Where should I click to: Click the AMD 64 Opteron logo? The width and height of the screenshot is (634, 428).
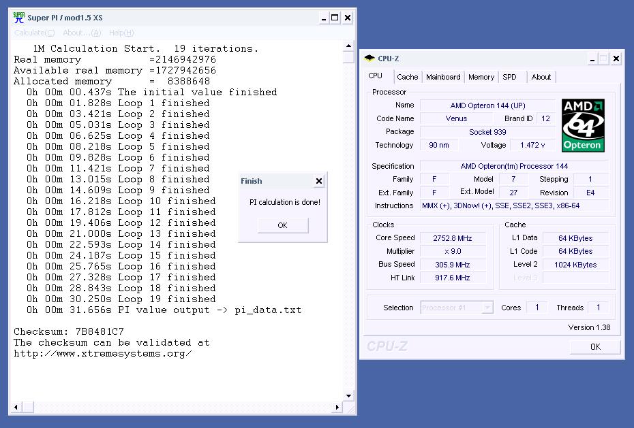(583, 125)
